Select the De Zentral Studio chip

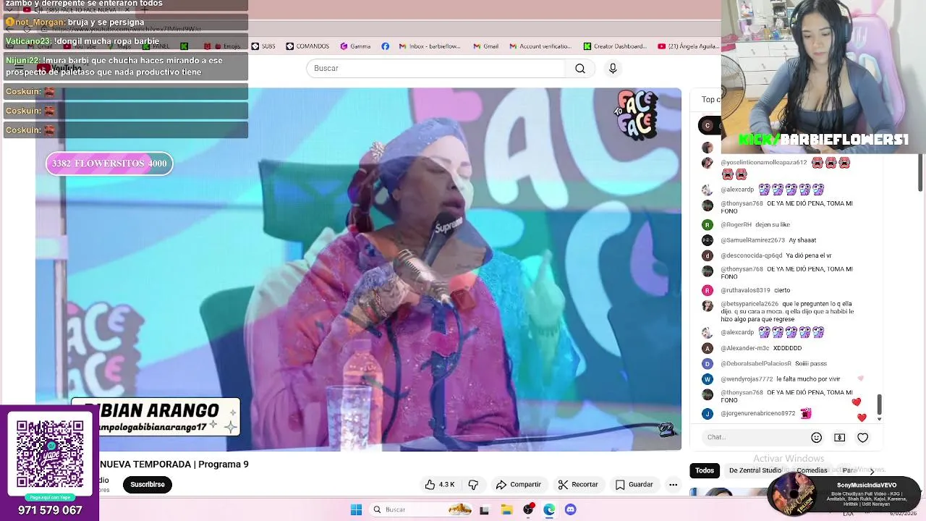coord(755,470)
